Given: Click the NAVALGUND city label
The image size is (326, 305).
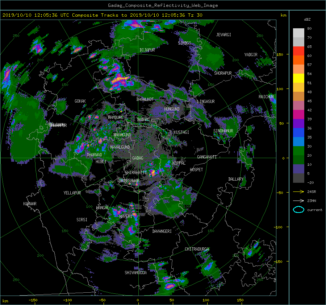Looking at the screenshot, I should [x=120, y=147].
